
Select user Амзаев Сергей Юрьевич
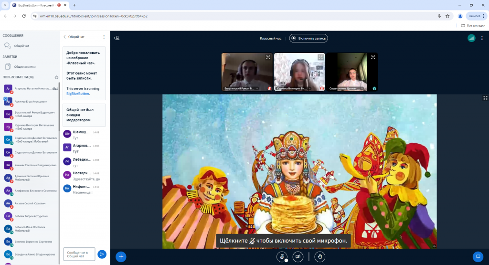pos(30,203)
